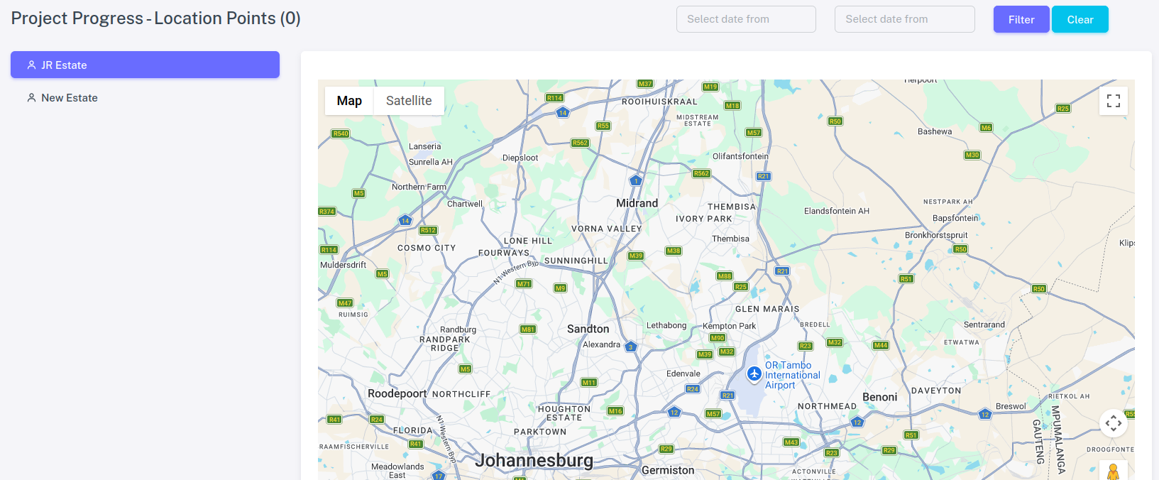Viewport: 1159px width, 480px height.
Task: Click the Alexandra map label
Action: (601, 344)
